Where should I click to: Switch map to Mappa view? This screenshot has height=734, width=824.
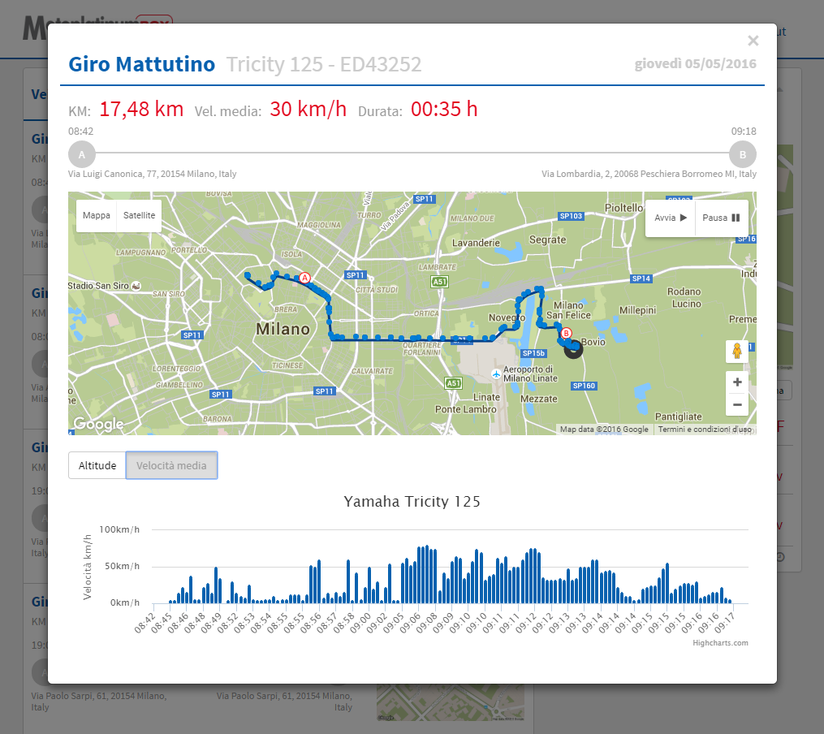click(x=97, y=216)
